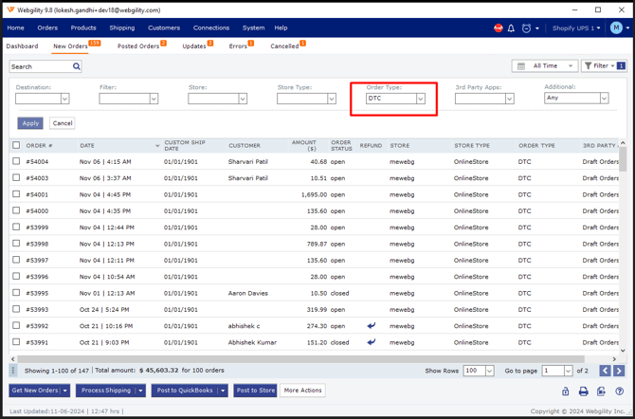
Task: Click the export icon beside the printer
Action: click(601, 391)
